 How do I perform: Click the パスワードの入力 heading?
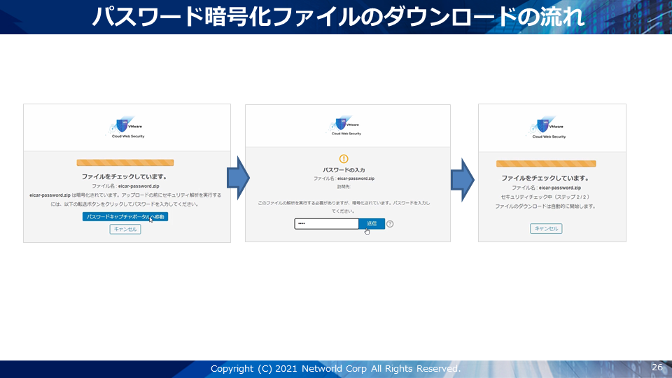344,170
